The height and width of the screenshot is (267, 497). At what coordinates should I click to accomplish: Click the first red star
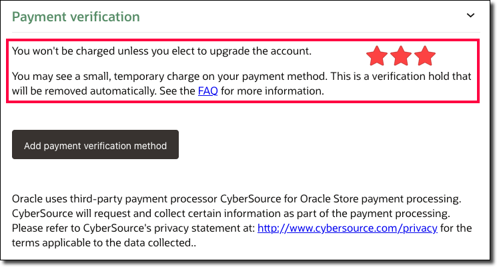coord(377,57)
